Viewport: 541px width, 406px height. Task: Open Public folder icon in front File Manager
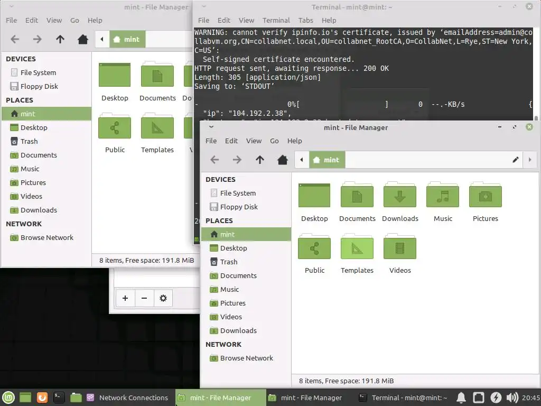[x=314, y=247]
